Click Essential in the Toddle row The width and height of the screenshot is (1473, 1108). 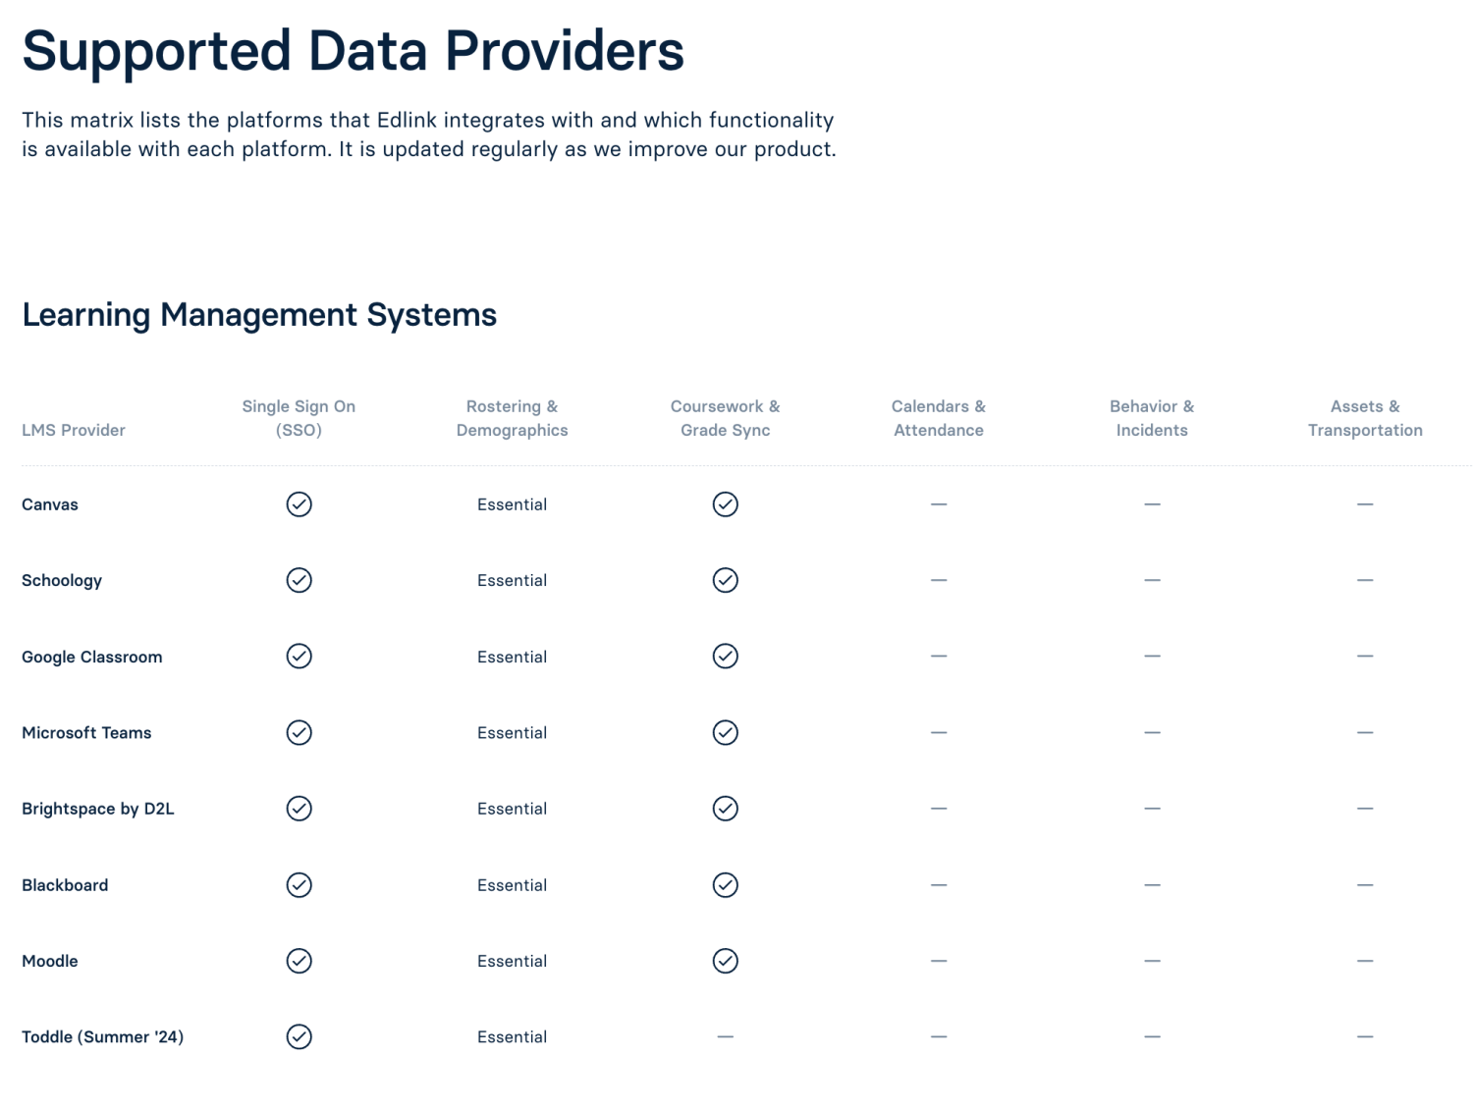(513, 1036)
